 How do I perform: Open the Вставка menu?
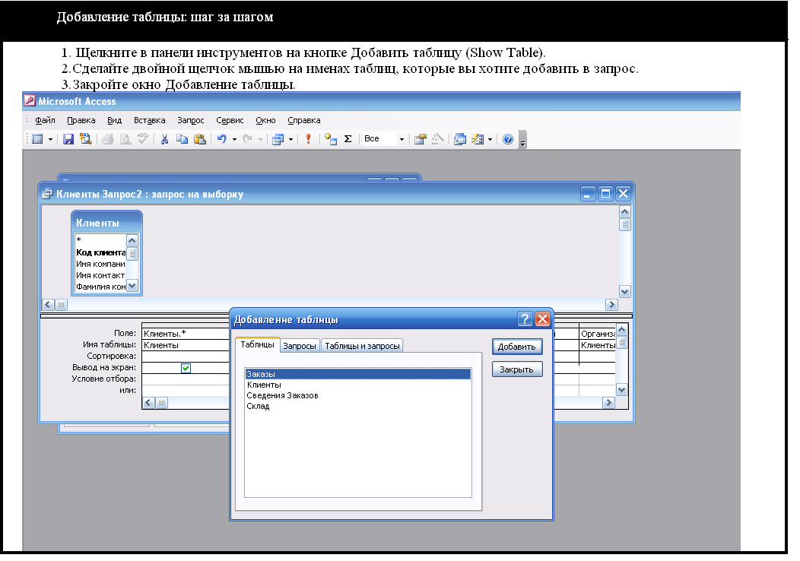point(150,120)
